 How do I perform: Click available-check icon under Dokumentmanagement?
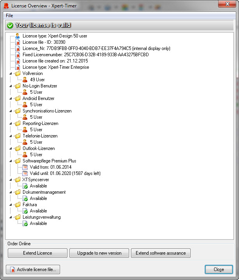(x=25, y=198)
